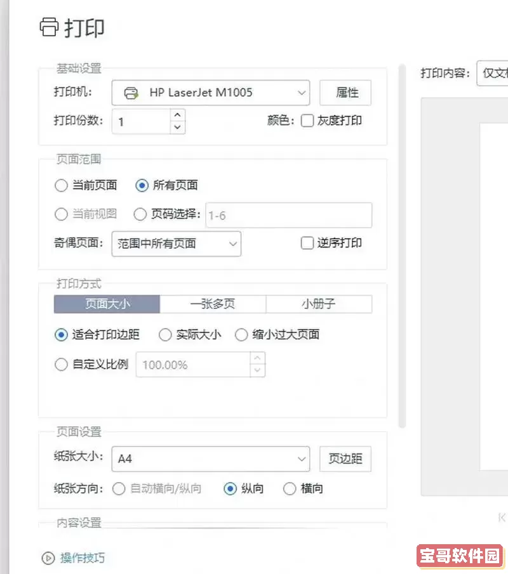Decrease custom scale with the down arrow
The width and height of the screenshot is (508, 574).
click(x=258, y=370)
